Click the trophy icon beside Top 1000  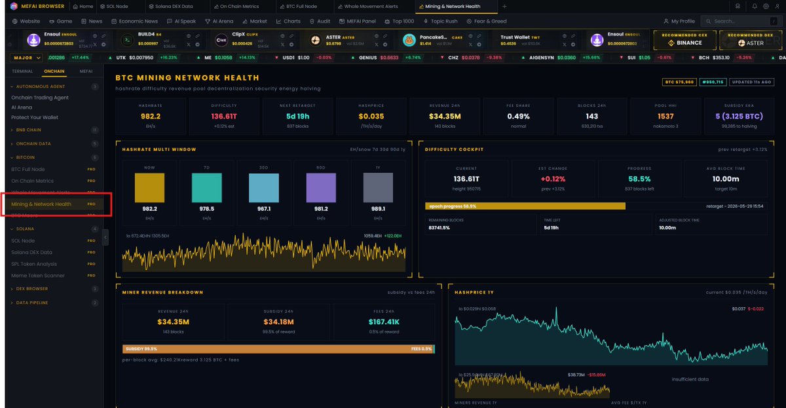coord(386,21)
